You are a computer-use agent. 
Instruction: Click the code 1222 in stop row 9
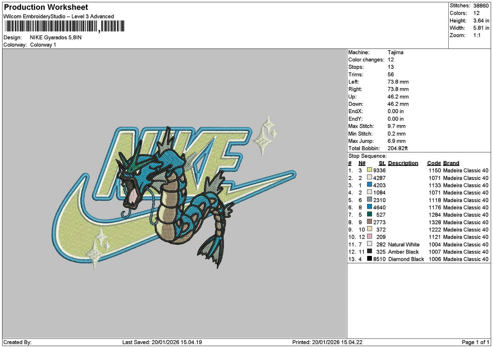(435, 229)
